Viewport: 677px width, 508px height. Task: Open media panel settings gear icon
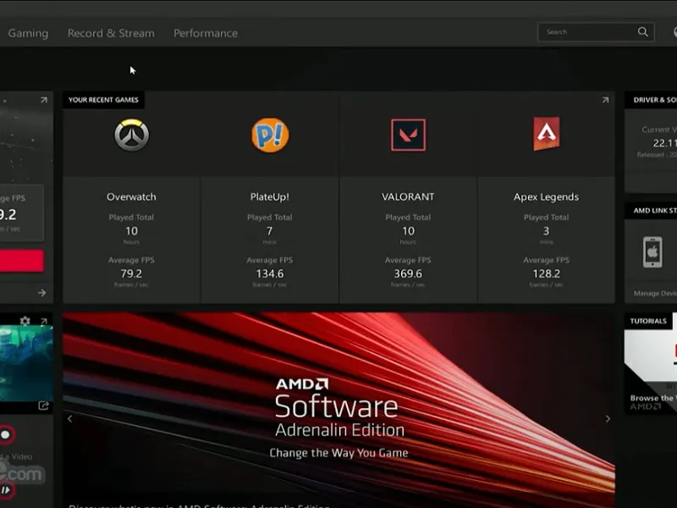tap(25, 321)
